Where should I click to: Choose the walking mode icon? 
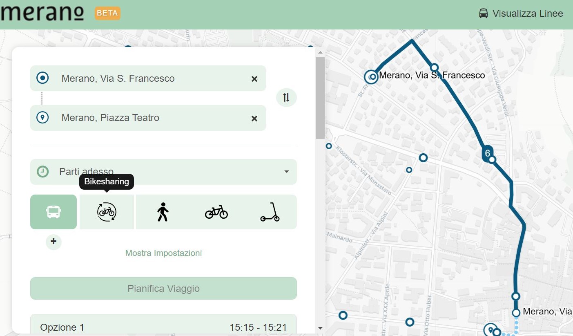point(163,212)
